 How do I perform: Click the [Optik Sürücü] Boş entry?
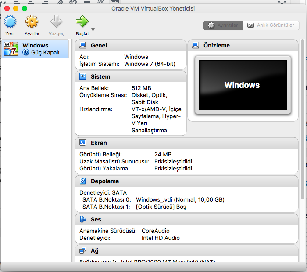(x=161, y=207)
